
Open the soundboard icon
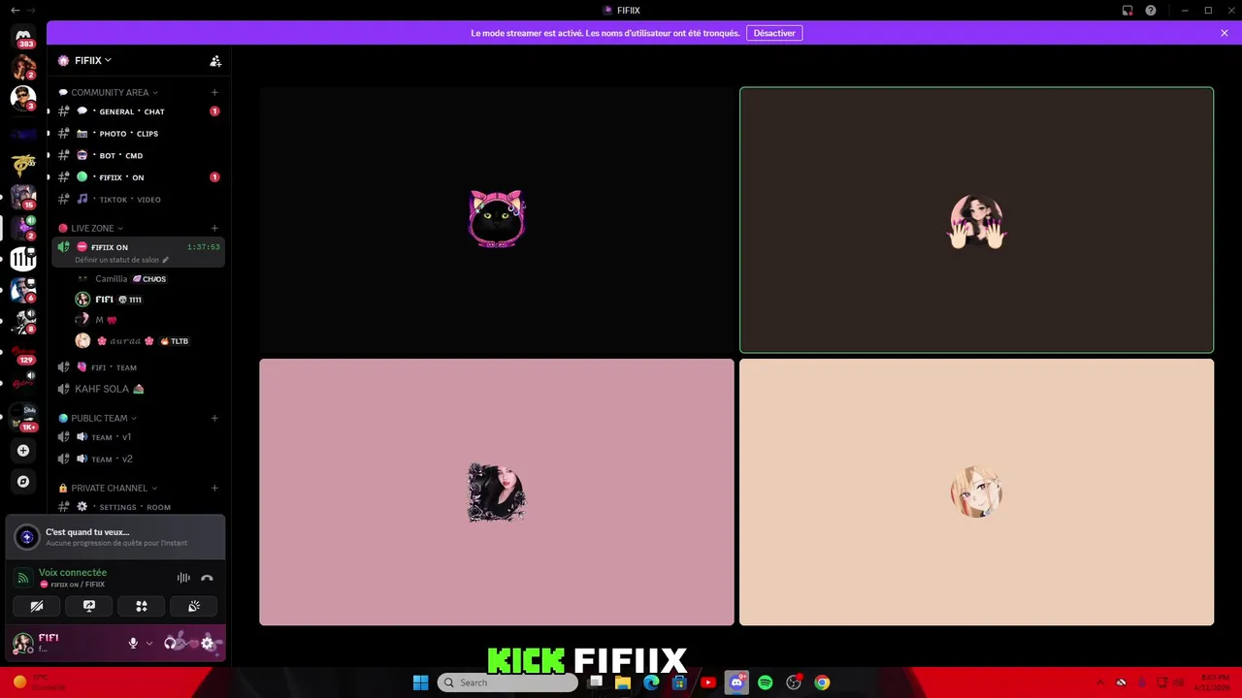tap(194, 606)
